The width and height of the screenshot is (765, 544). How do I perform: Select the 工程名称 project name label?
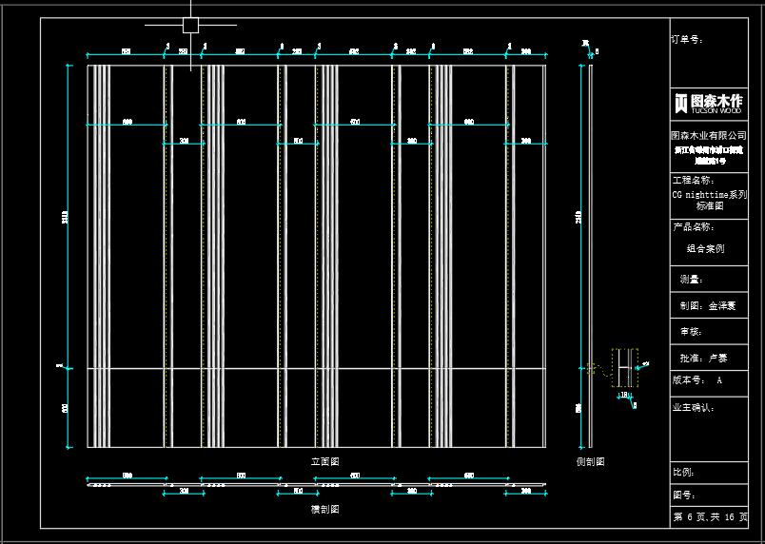point(693,180)
